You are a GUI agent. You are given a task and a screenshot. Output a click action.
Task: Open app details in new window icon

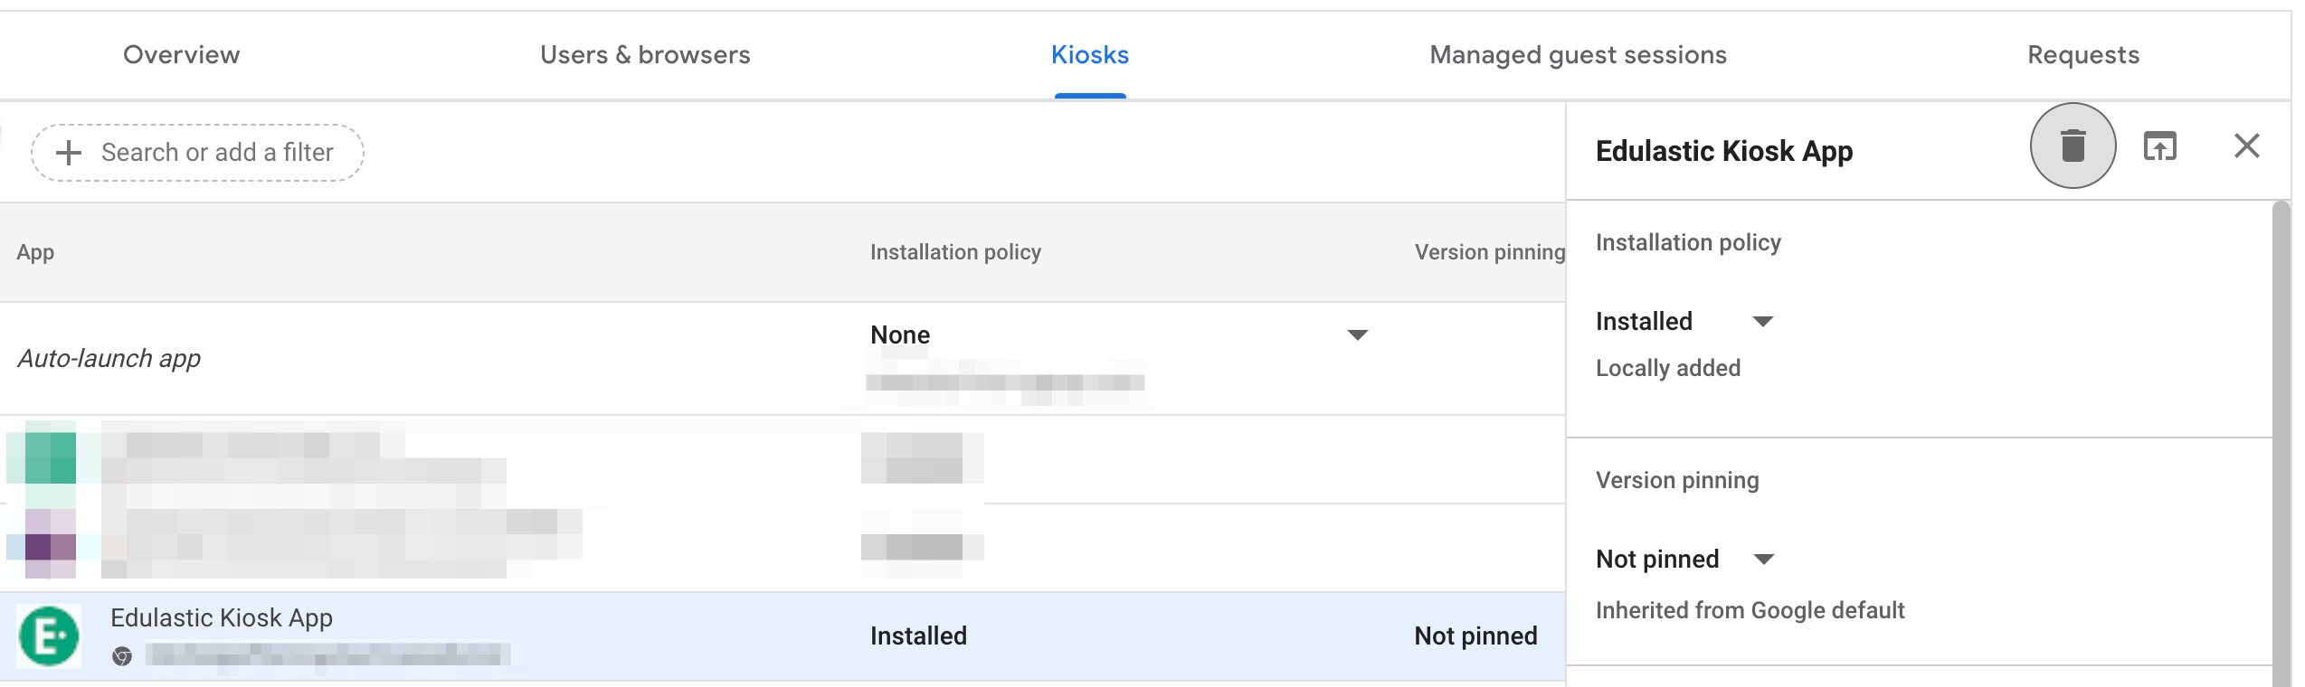[2159, 146]
